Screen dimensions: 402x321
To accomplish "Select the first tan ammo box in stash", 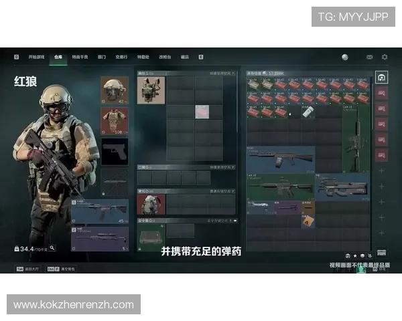I will 253,84.
